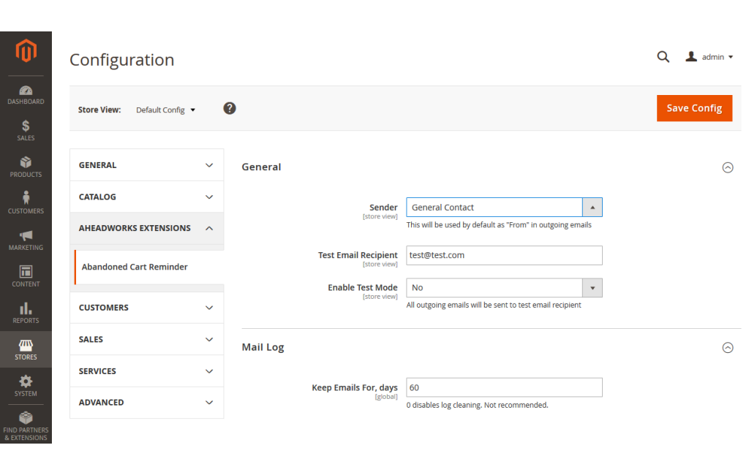The height and width of the screenshot is (475, 749).
Task: Open the System sidebar icon
Action: [x=26, y=386]
